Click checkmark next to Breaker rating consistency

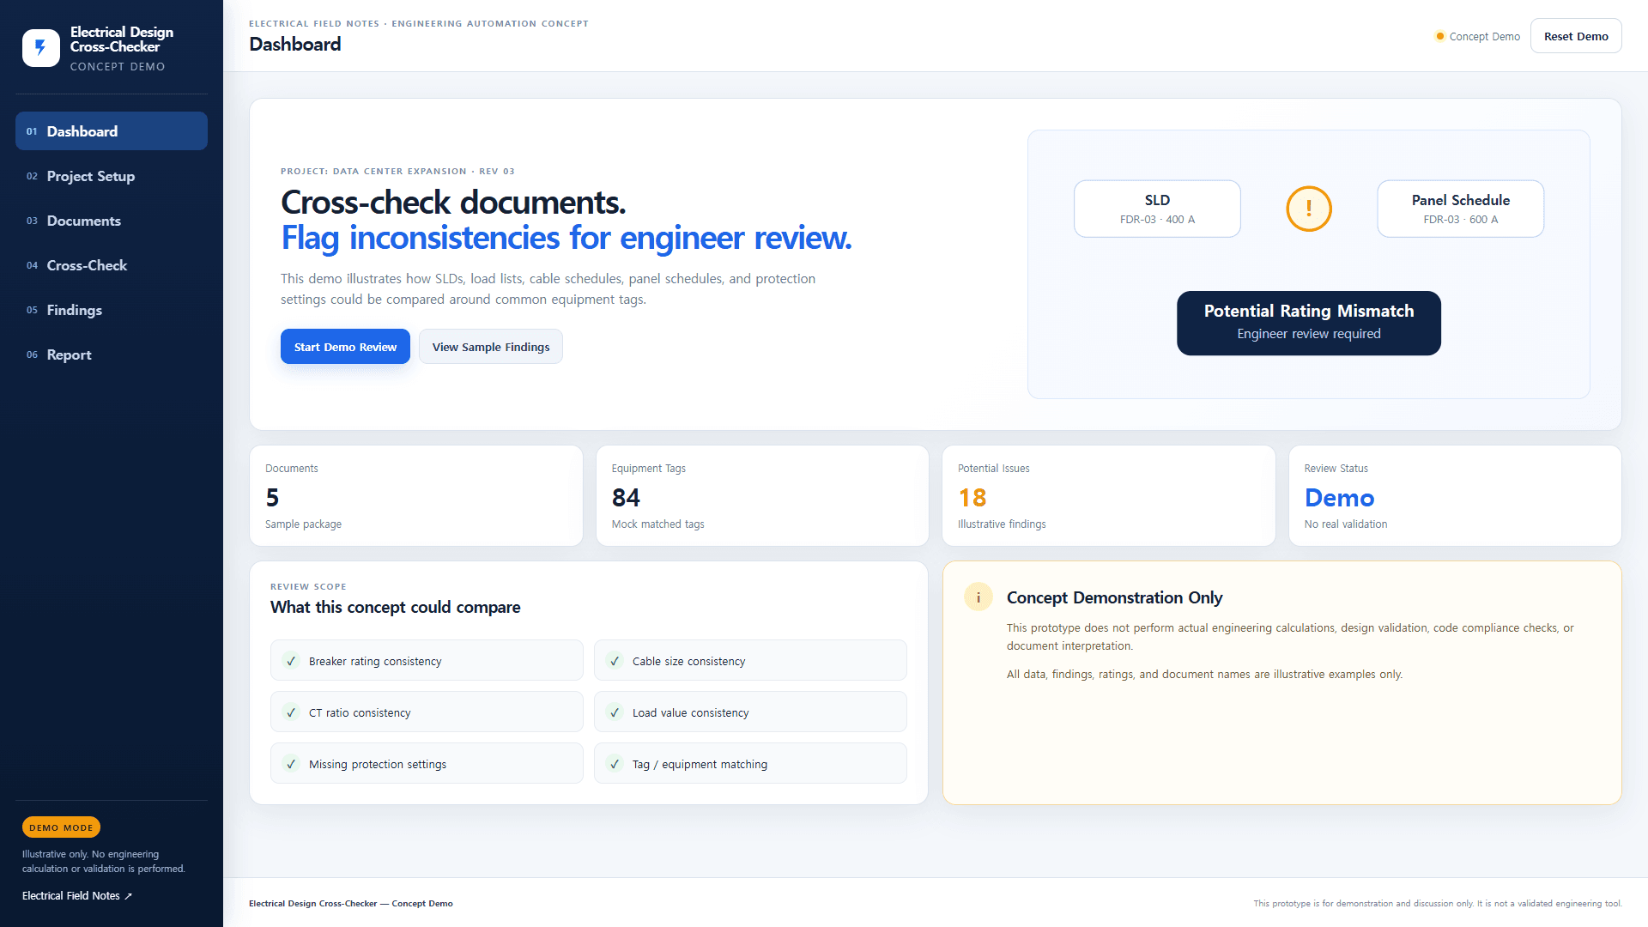[x=291, y=661]
